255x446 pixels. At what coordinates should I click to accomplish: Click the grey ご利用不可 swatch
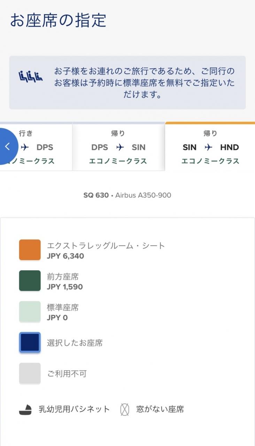(30, 374)
